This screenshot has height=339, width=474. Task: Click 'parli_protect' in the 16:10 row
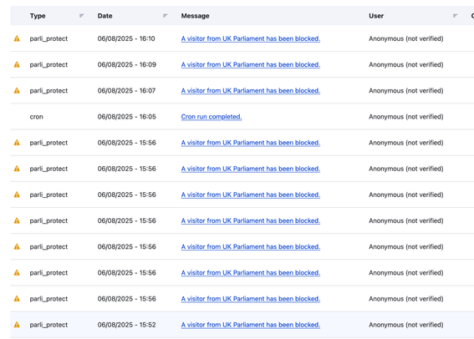(x=48, y=38)
